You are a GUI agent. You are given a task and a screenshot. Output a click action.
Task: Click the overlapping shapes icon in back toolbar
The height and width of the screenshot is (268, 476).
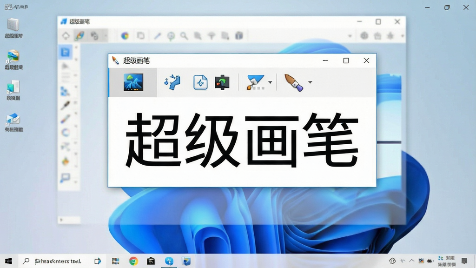coord(94,36)
